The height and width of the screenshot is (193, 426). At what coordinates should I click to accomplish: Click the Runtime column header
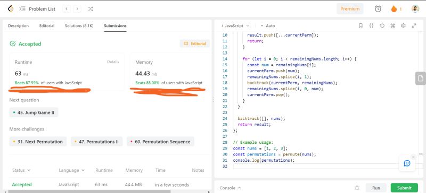click(x=104, y=170)
